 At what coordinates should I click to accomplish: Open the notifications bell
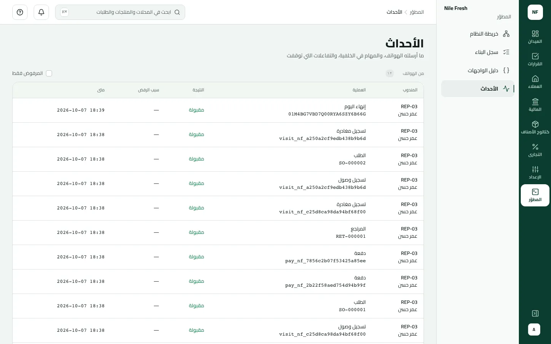coord(41,12)
